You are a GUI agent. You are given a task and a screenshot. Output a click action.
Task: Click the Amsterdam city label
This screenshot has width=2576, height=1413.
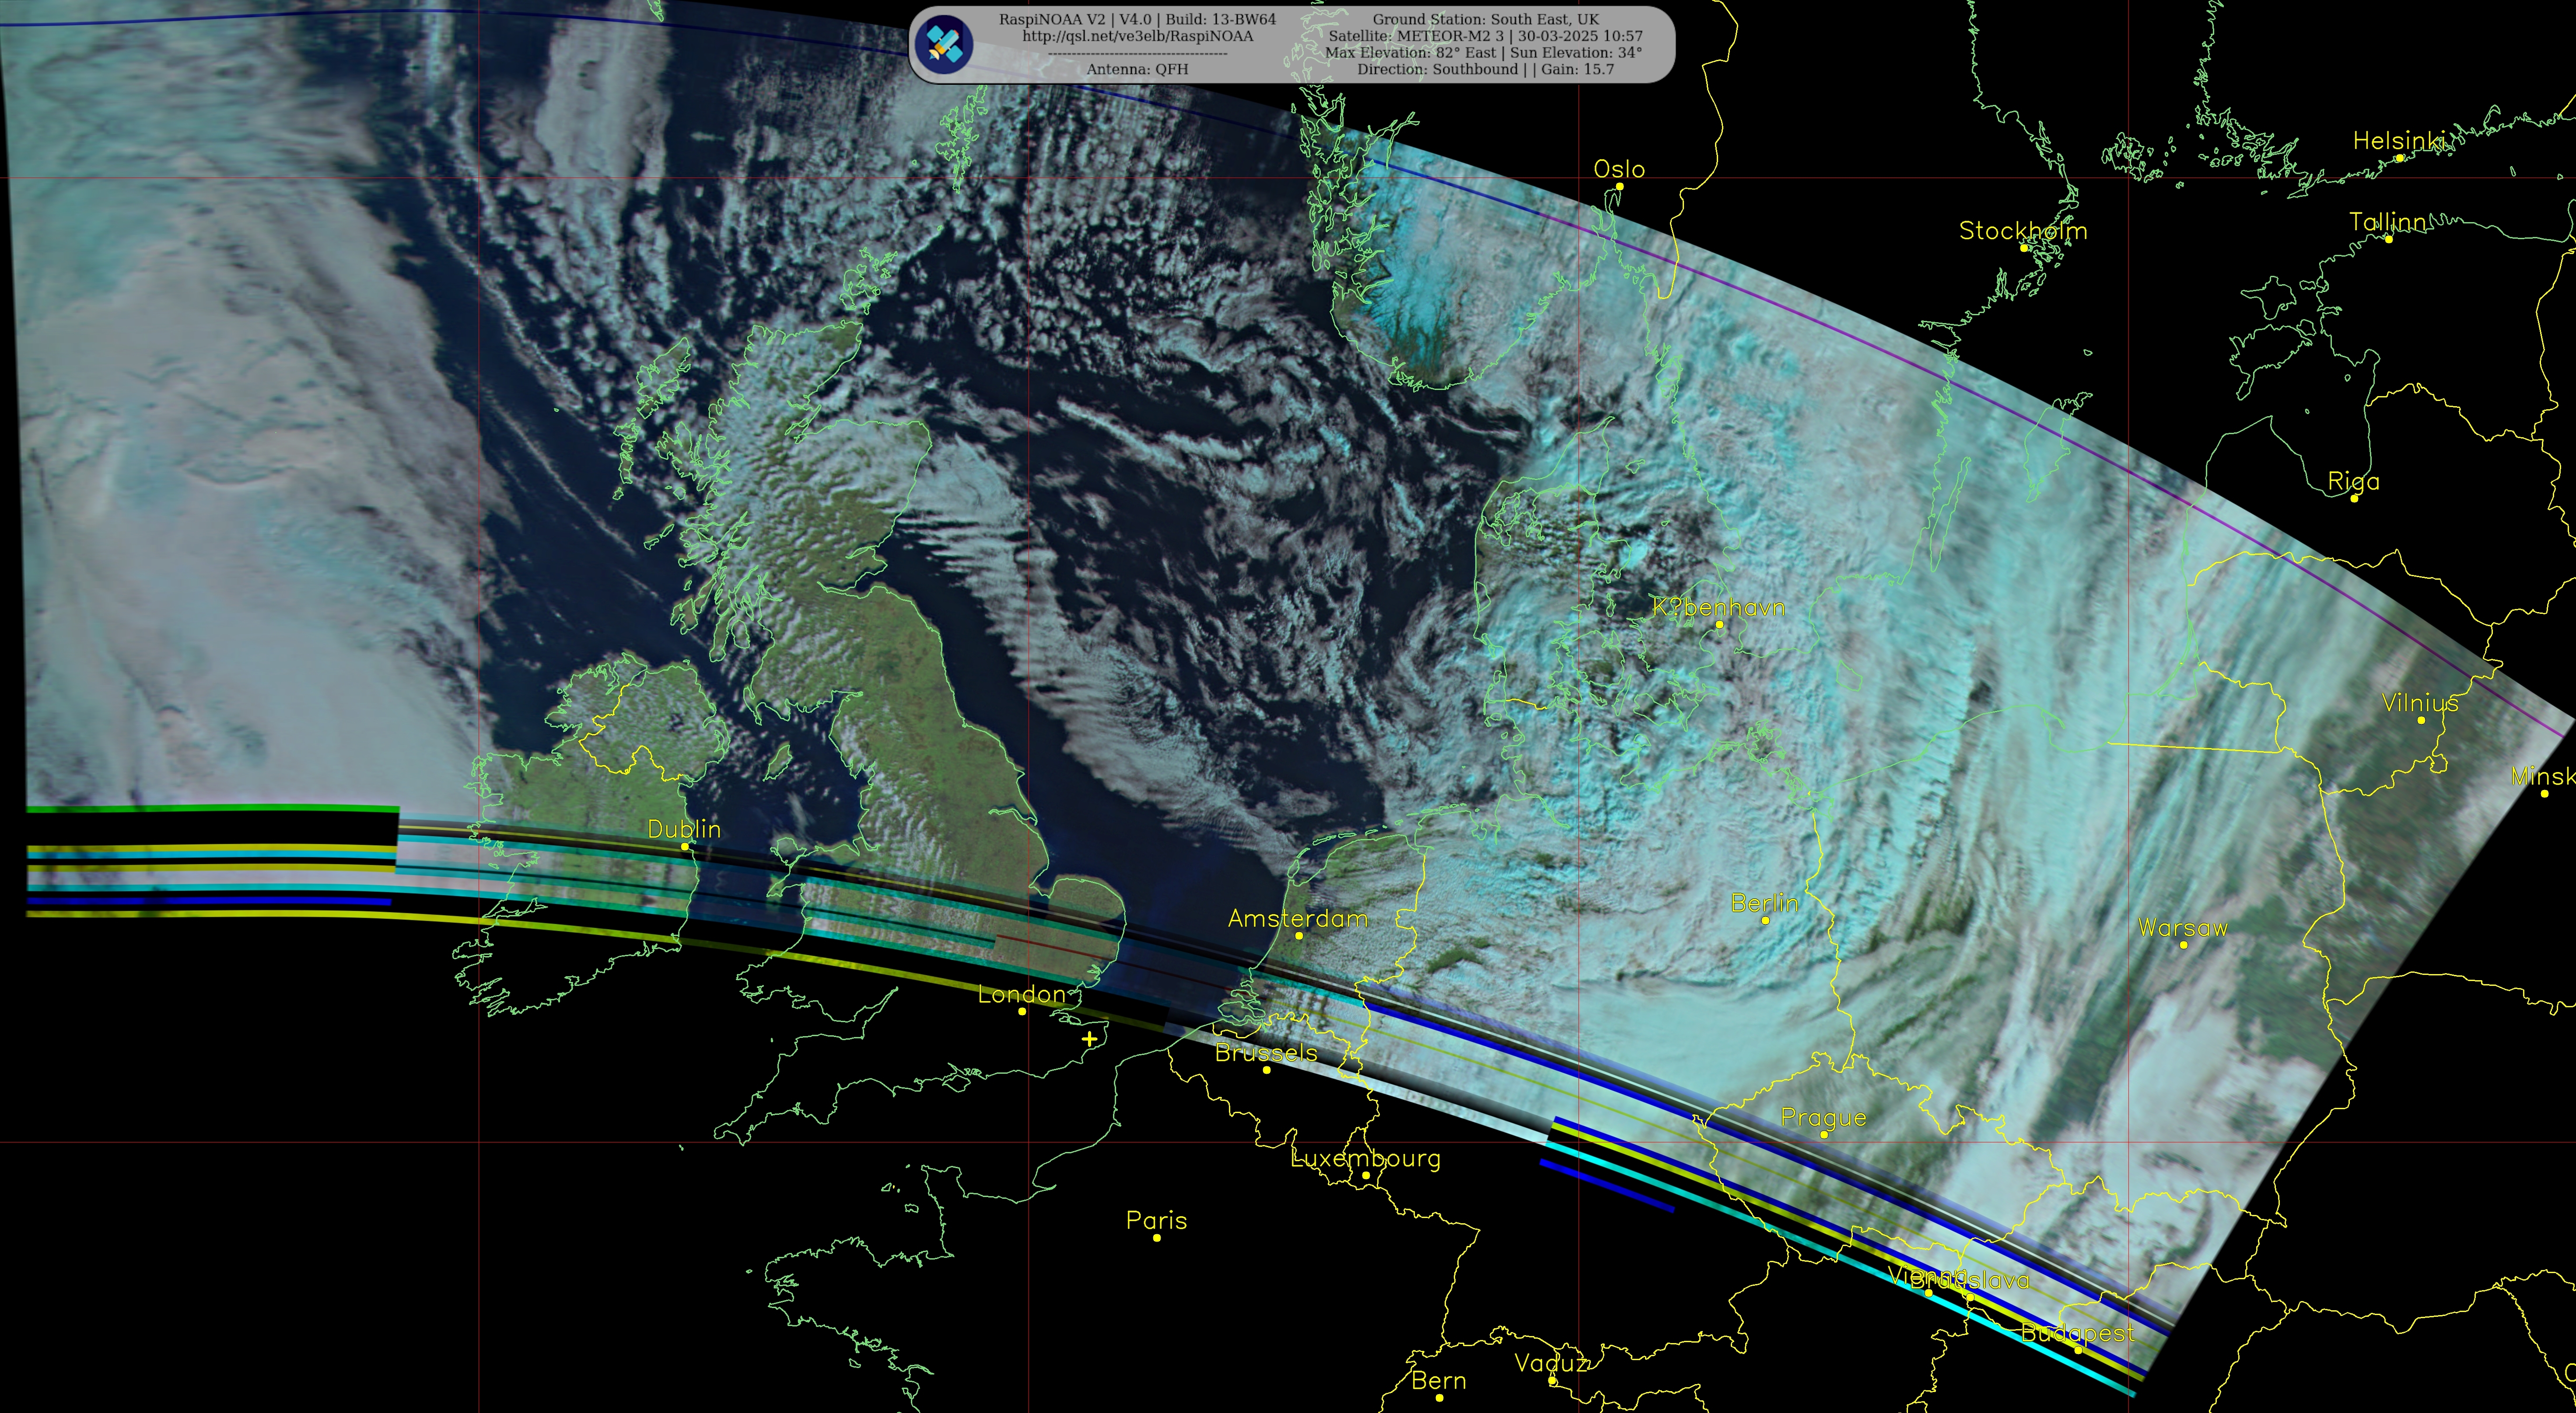click(1298, 919)
